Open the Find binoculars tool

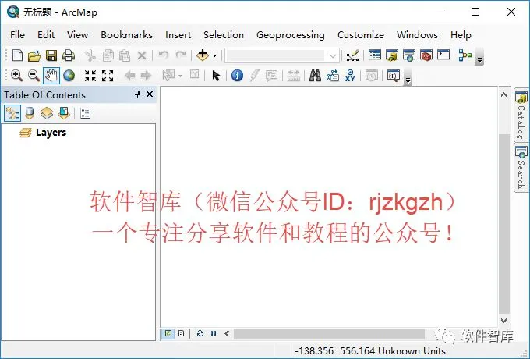[315, 76]
